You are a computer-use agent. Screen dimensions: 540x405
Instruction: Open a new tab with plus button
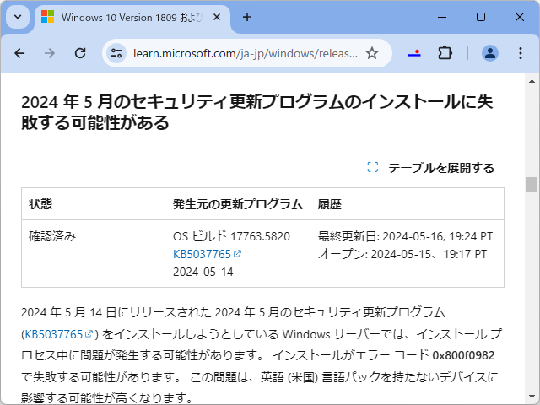(247, 17)
